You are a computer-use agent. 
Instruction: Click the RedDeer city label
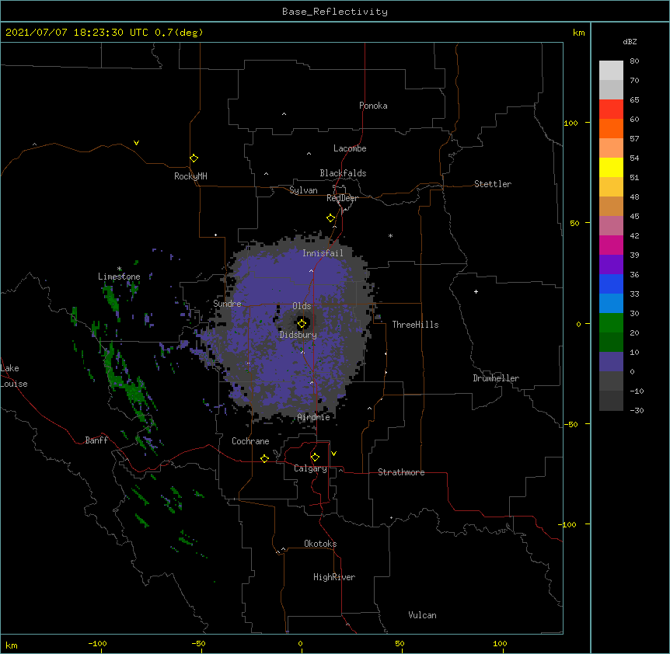[x=342, y=198]
